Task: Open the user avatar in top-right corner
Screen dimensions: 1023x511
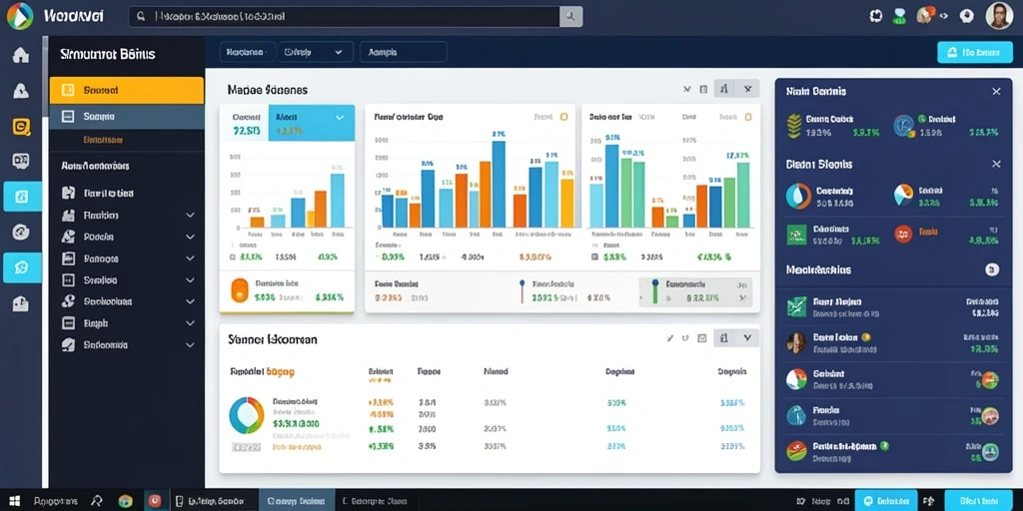Action: coord(999,16)
